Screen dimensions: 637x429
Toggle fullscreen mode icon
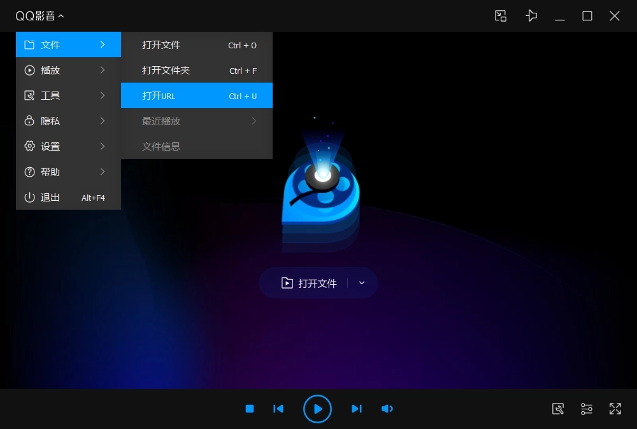click(x=615, y=409)
